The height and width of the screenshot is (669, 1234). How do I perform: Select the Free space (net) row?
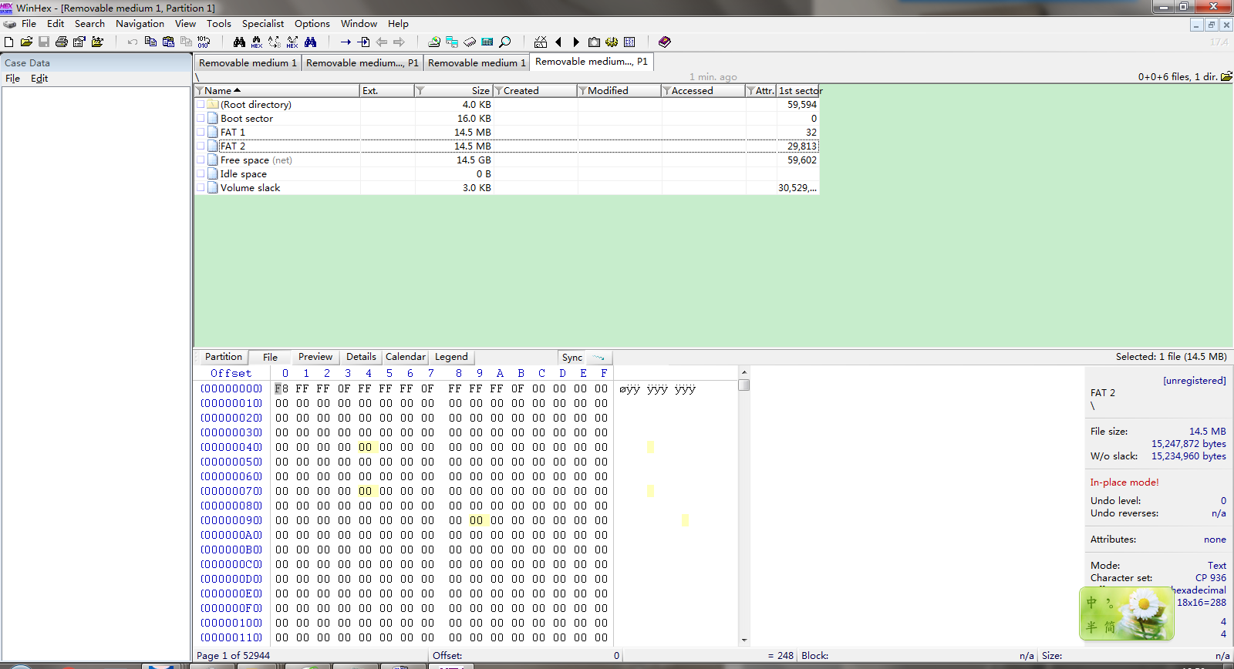(507, 160)
